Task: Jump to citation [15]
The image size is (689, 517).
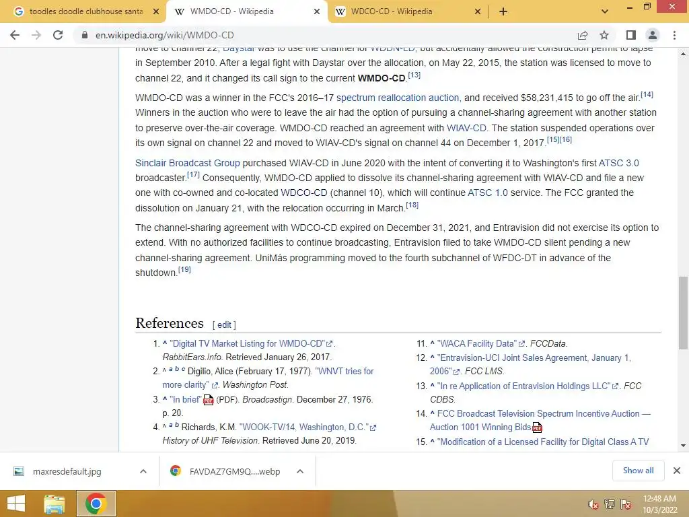Action: coord(553,140)
